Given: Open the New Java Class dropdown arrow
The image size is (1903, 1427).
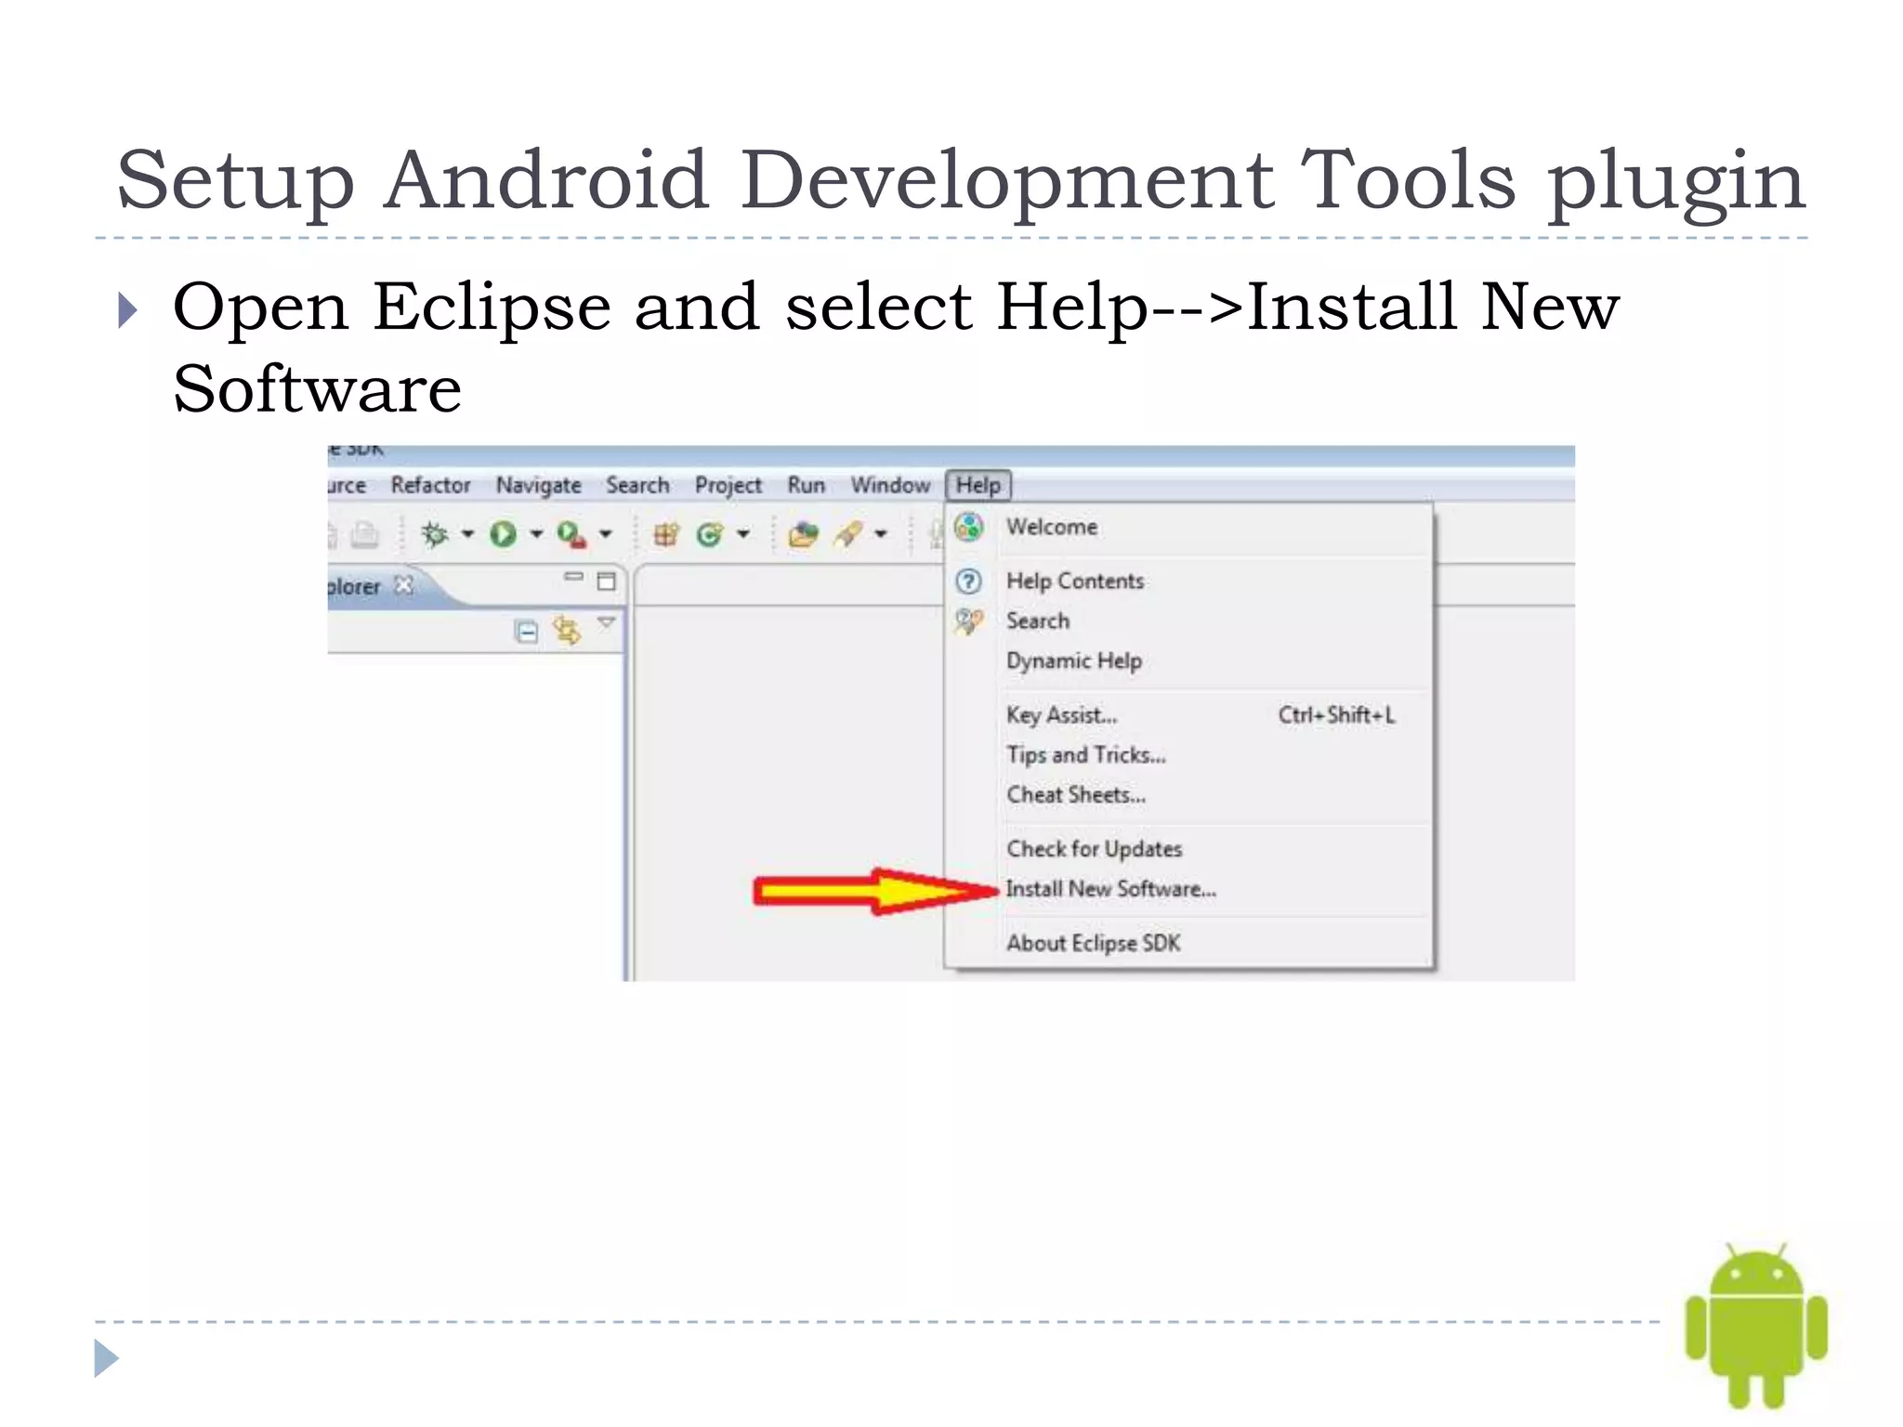Looking at the screenshot, I should click(743, 533).
